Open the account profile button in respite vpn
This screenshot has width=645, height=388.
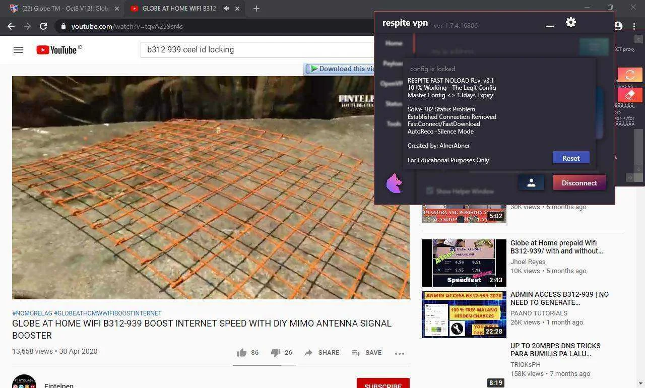pyautogui.click(x=531, y=183)
